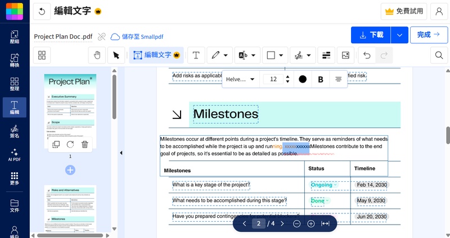The image size is (450, 238).
Task: Expand the shape tool options arrow
Action: tap(281, 55)
